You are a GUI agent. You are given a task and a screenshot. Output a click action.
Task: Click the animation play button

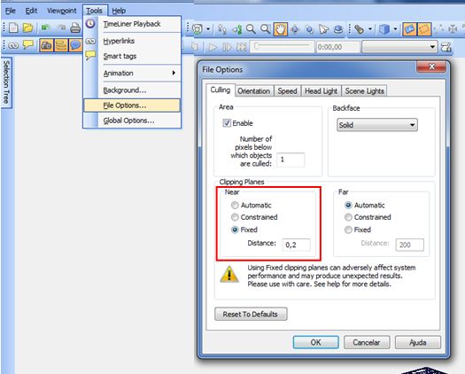tap(213, 47)
